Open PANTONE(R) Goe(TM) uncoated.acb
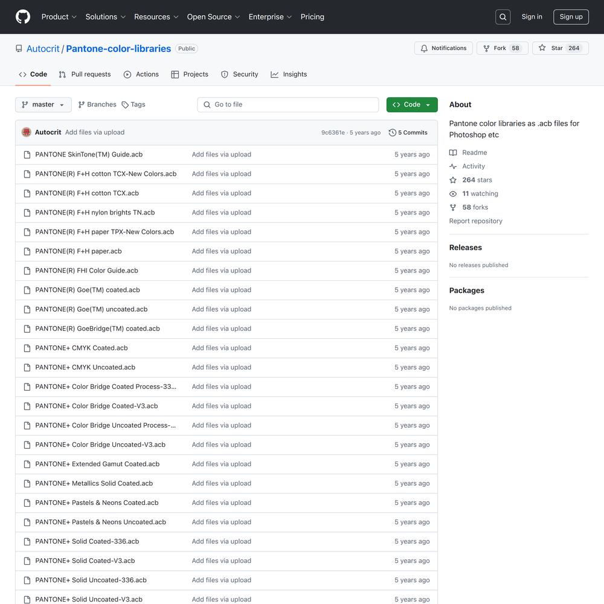This screenshot has height=604, width=604. 91,309
